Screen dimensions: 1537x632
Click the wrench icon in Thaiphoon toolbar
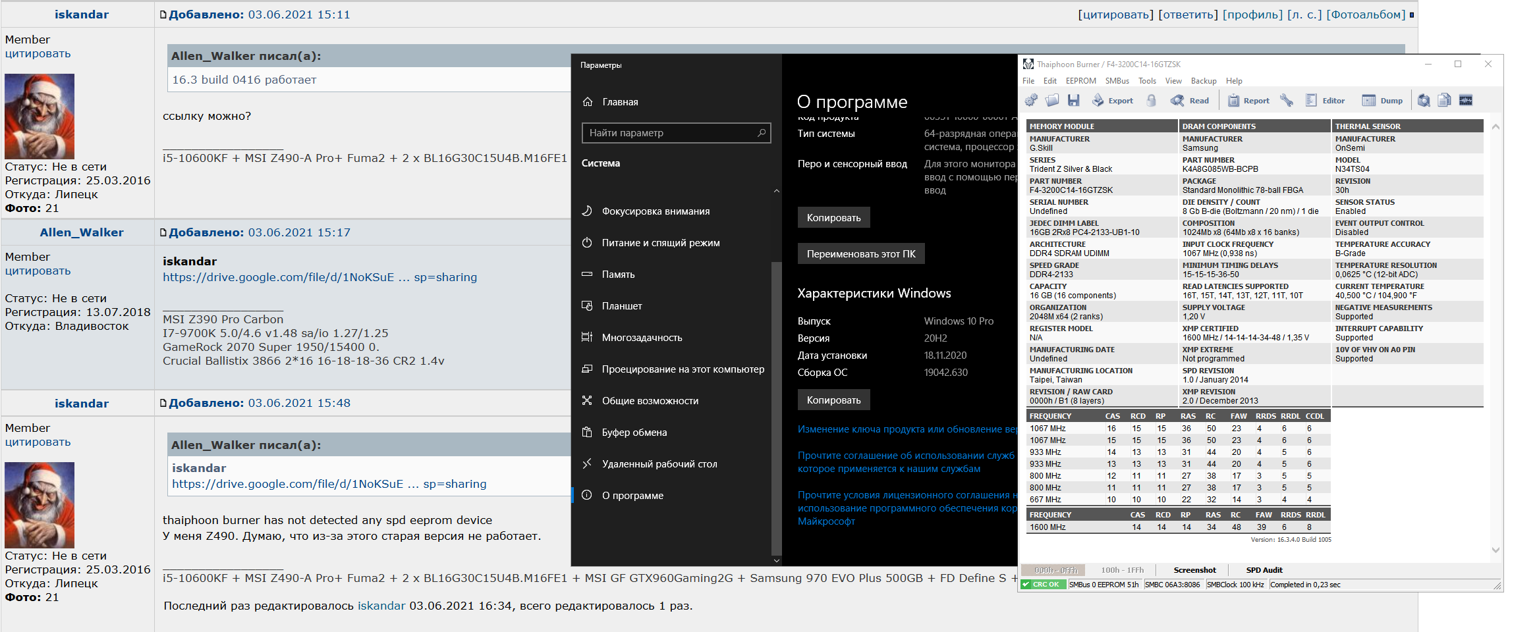pyautogui.click(x=1287, y=100)
